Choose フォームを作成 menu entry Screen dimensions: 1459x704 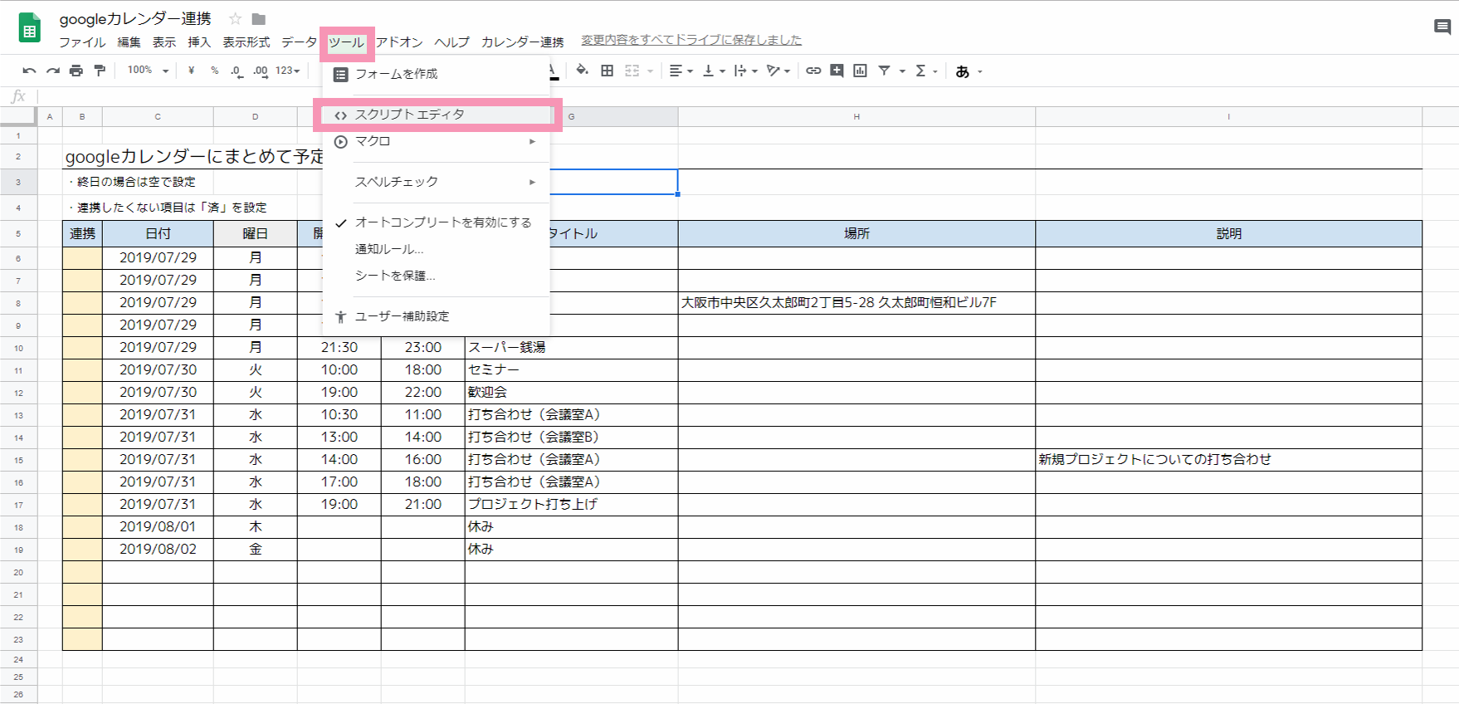(x=436, y=74)
